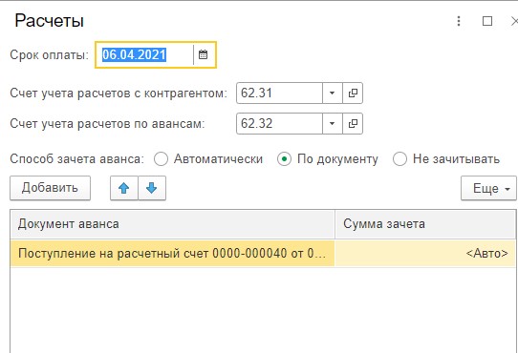The image size is (518, 353).
Task: Open the account 62.32 details icon
Action: [x=353, y=124]
